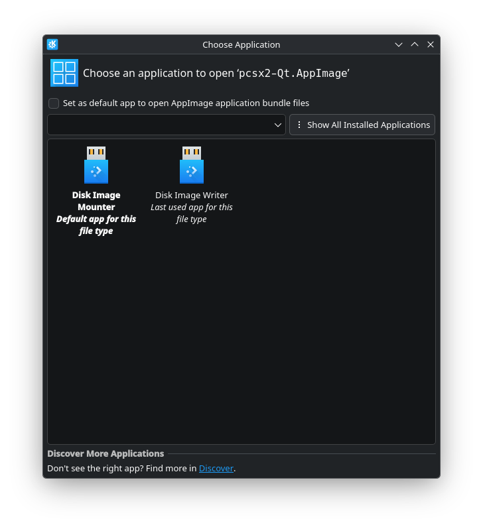
Task: Expand the application name combo box arrow
Action: coord(277,125)
